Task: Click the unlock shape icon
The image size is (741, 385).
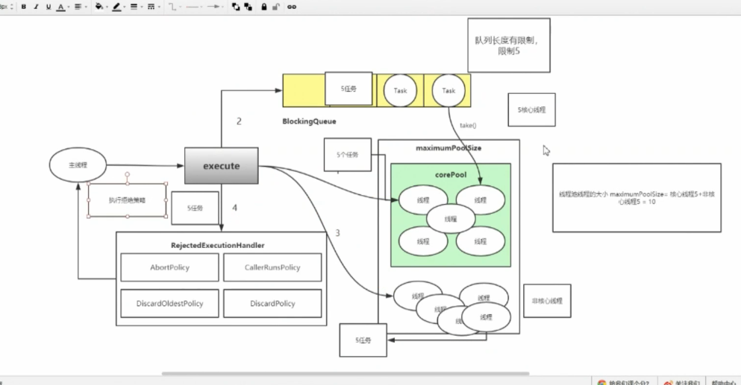Action: coord(276,7)
